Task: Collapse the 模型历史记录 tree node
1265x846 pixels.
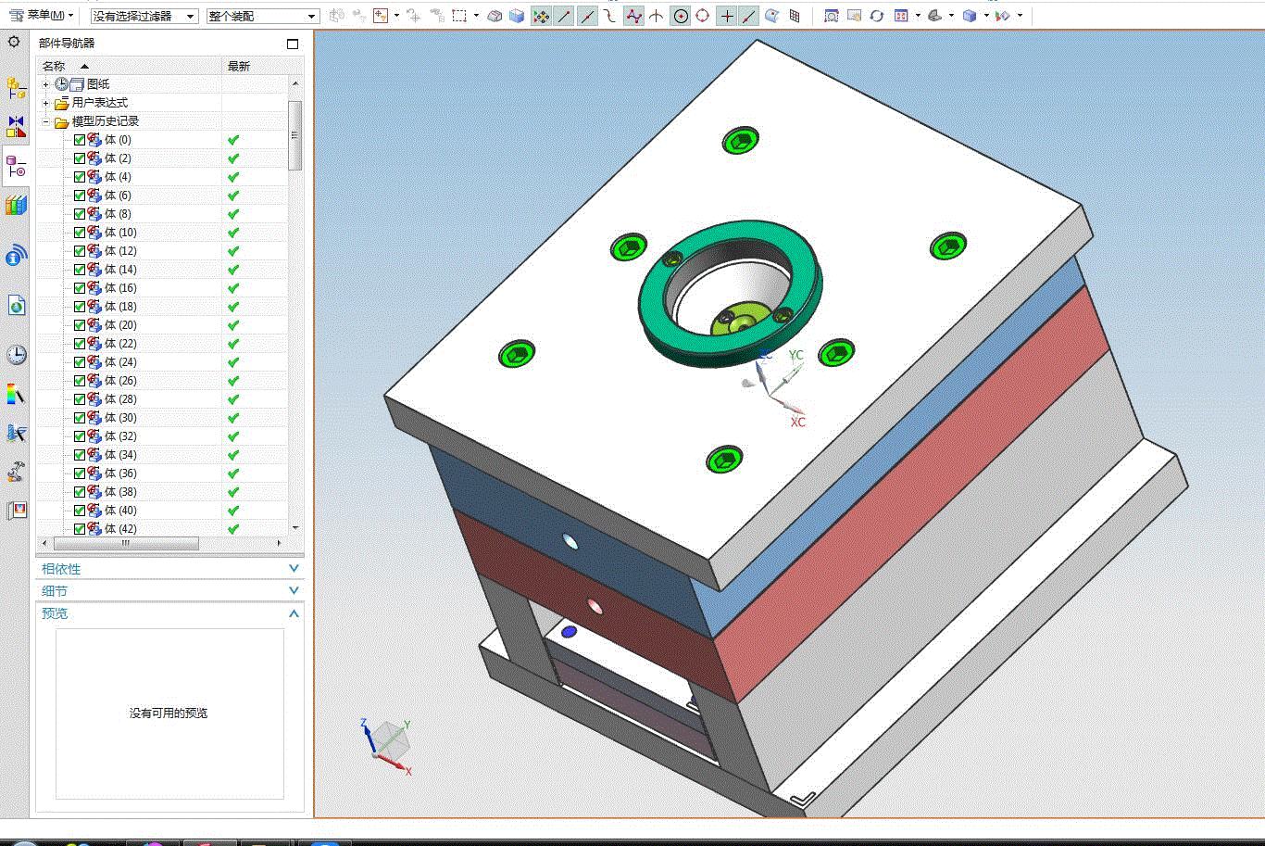Action: (x=45, y=121)
